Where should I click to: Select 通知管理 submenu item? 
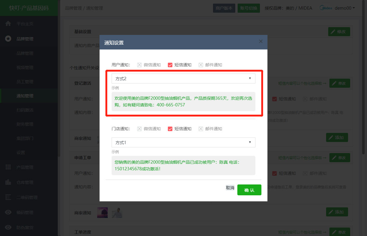[x=29, y=96]
